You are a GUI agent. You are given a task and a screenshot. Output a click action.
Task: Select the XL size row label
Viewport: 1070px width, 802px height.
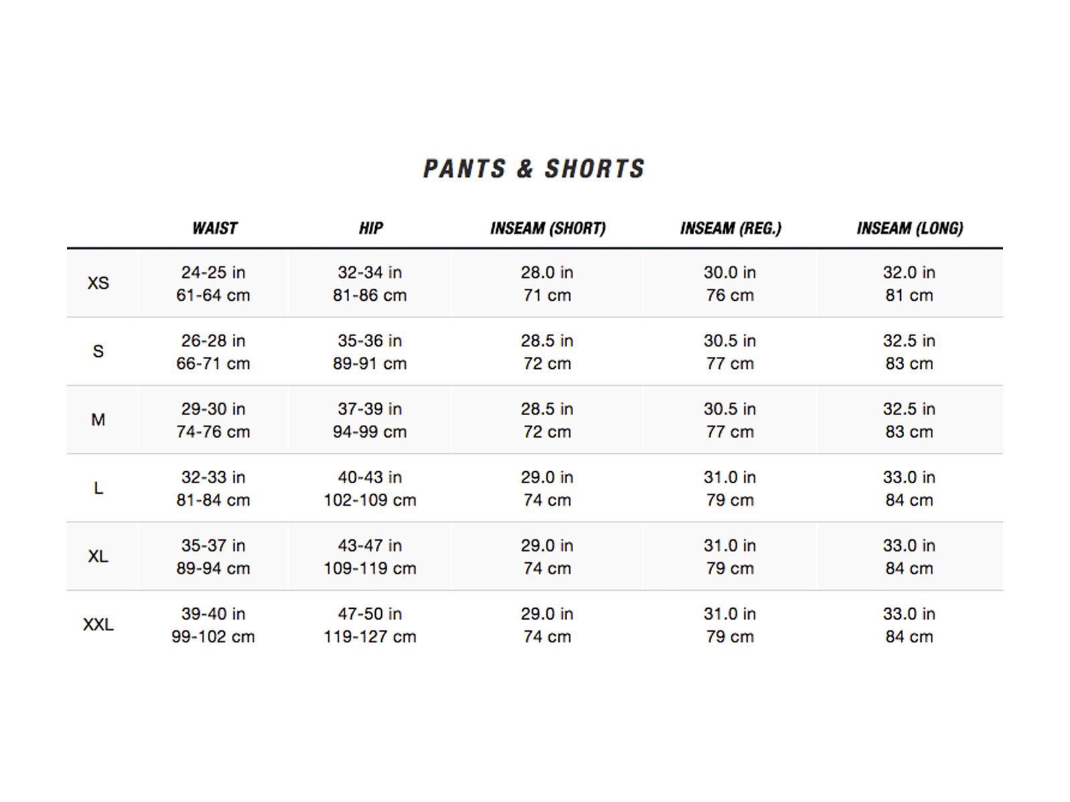pyautogui.click(x=98, y=557)
